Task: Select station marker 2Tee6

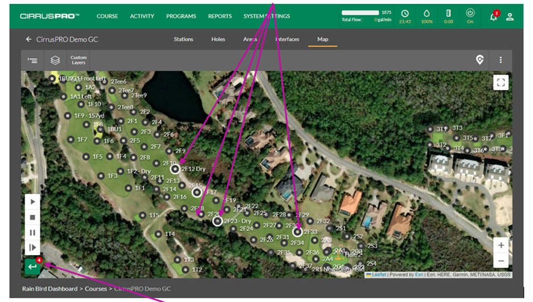Action: [104, 81]
